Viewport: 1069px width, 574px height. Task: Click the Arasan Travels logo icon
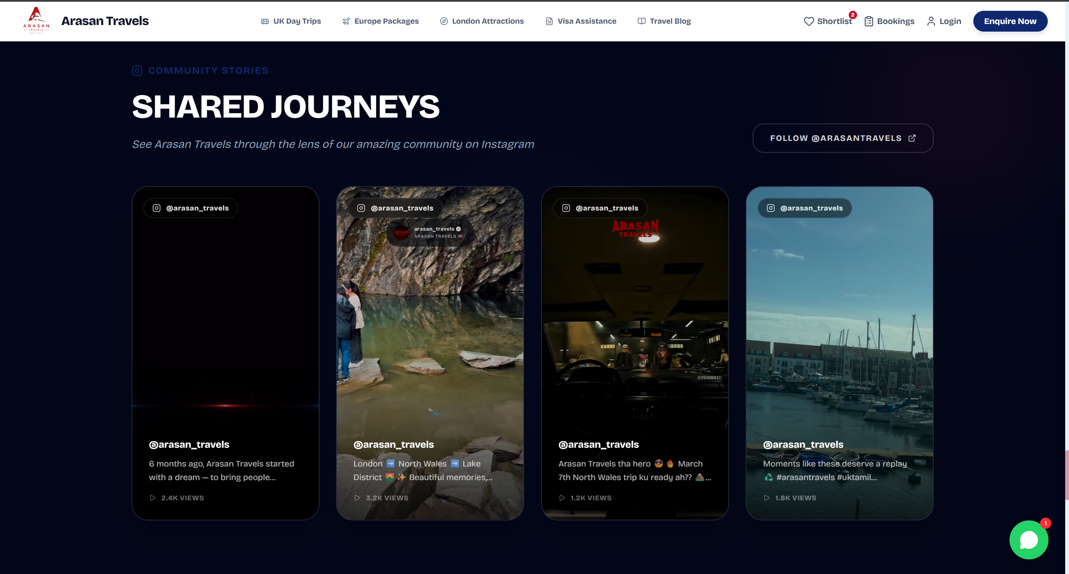tap(36, 20)
